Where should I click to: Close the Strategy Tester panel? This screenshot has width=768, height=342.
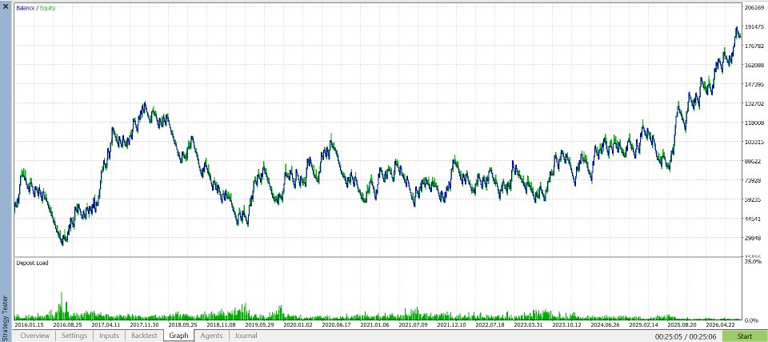[6, 7]
